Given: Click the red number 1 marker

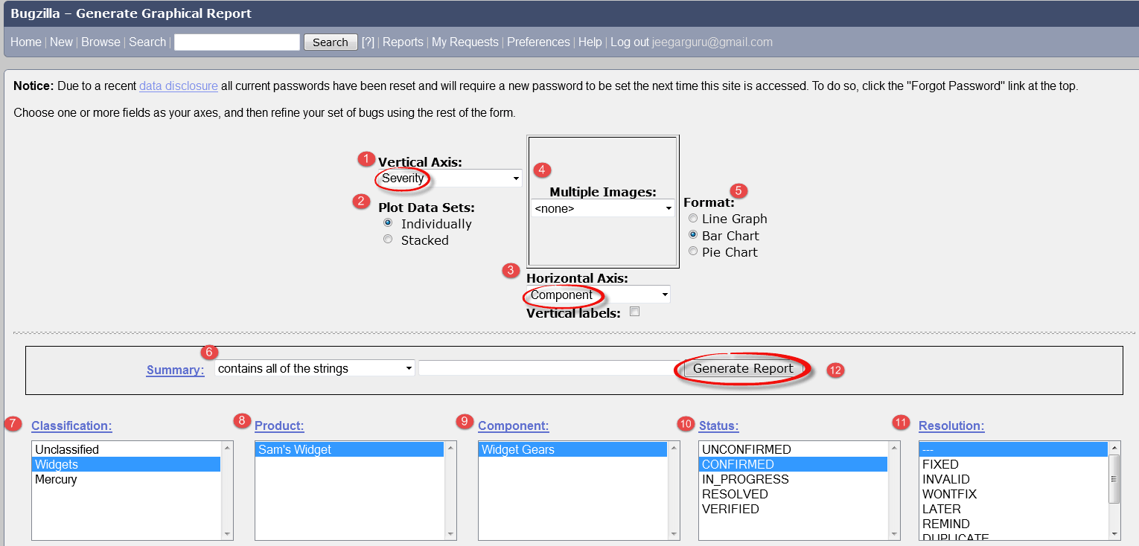Looking at the screenshot, I should (366, 158).
